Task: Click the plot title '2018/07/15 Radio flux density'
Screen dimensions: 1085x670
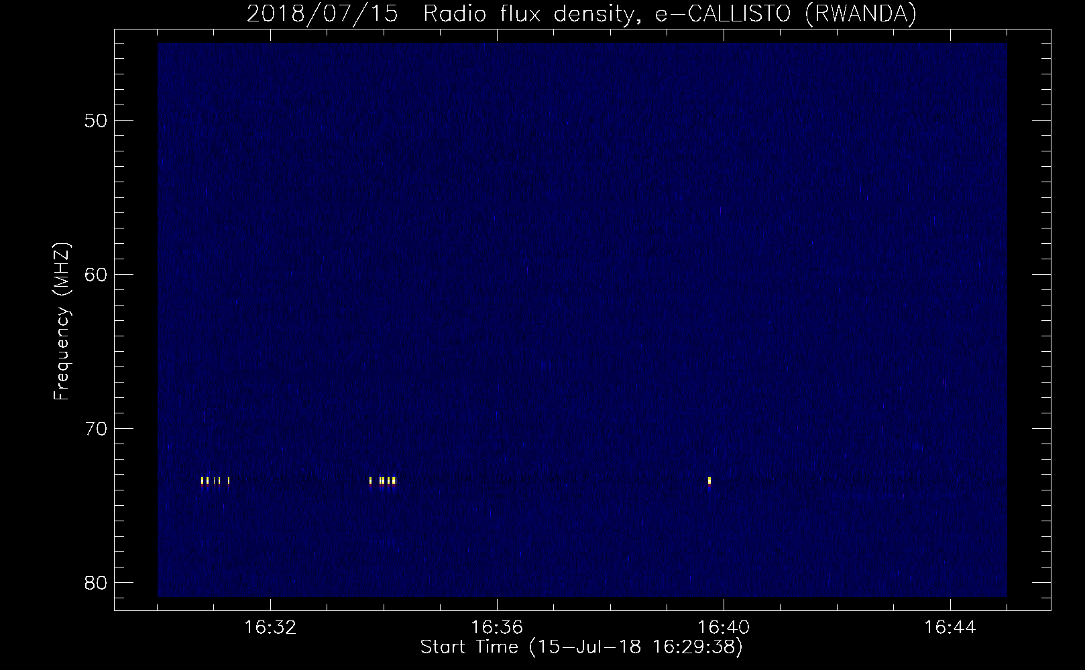Action: tap(440, 14)
